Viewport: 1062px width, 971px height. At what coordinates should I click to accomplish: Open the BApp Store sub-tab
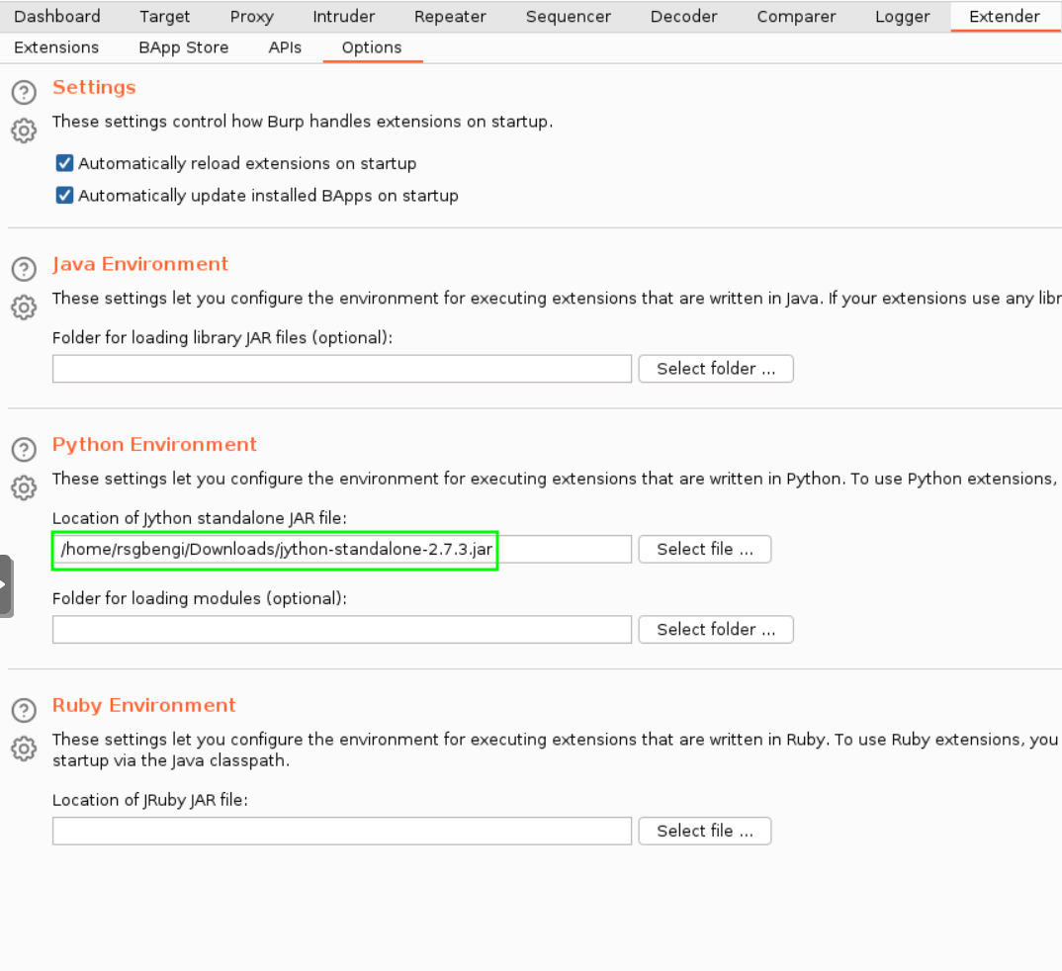[x=183, y=47]
